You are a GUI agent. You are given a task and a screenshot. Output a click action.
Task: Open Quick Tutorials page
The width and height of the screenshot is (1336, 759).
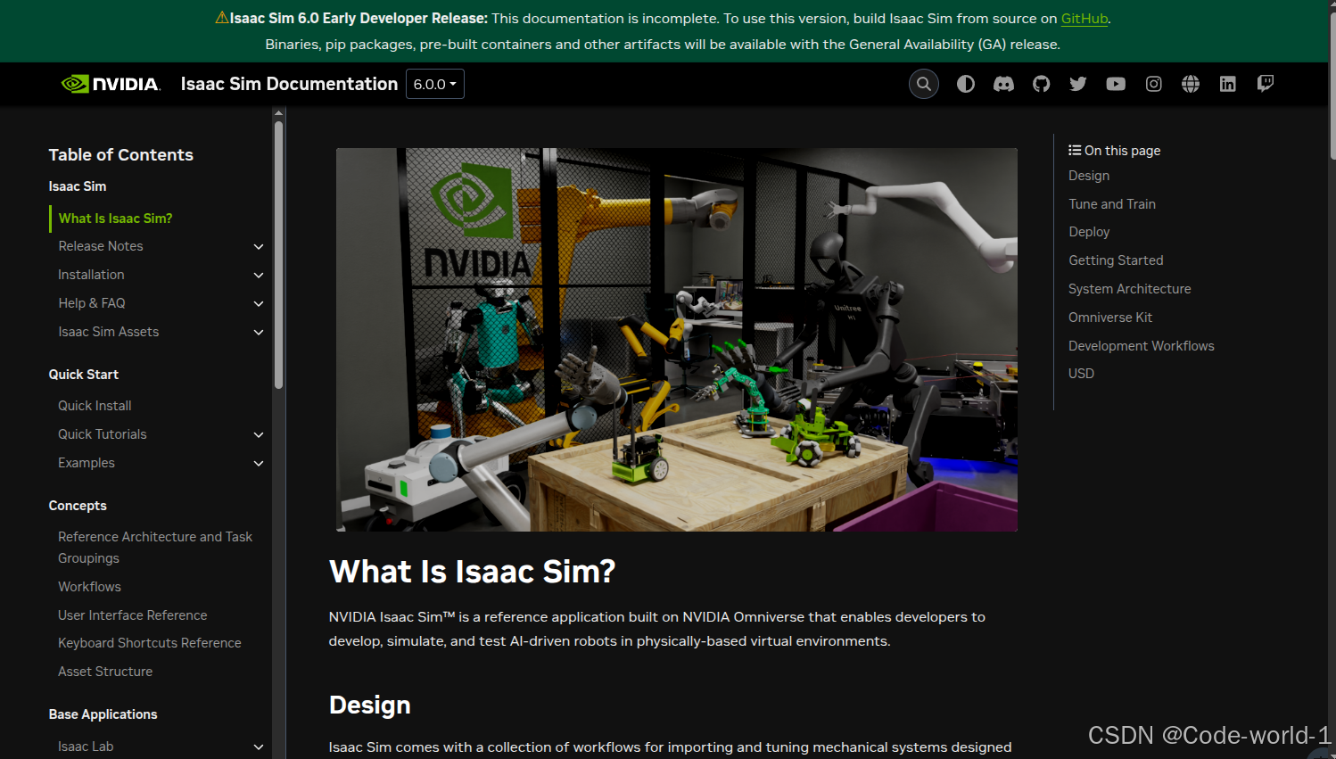pyautogui.click(x=103, y=434)
